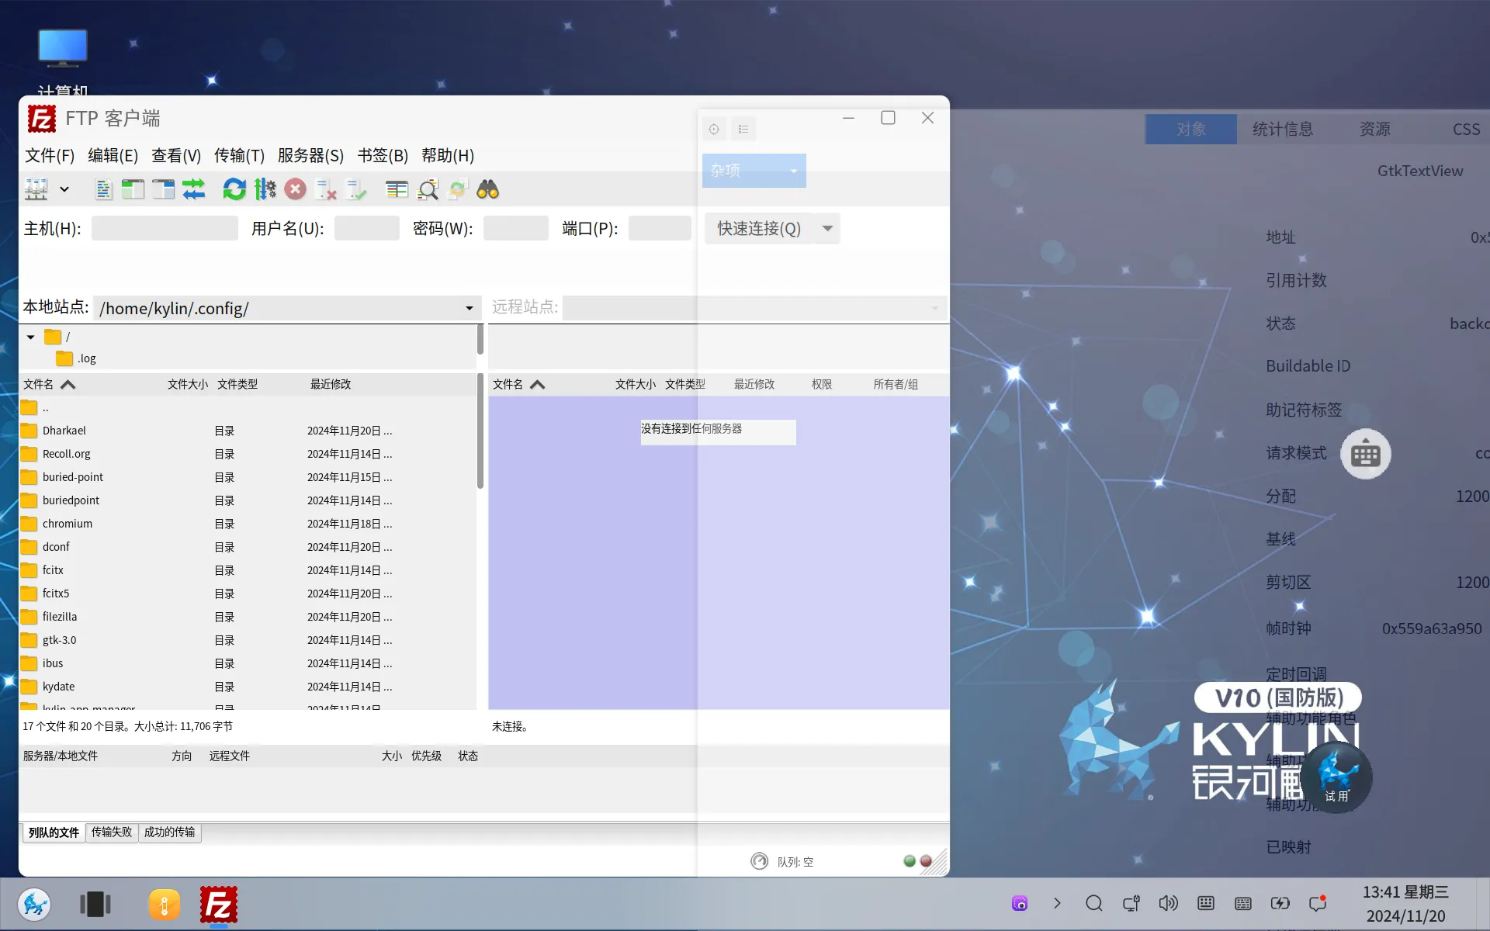Click the task view icon in taskbar

95,905
